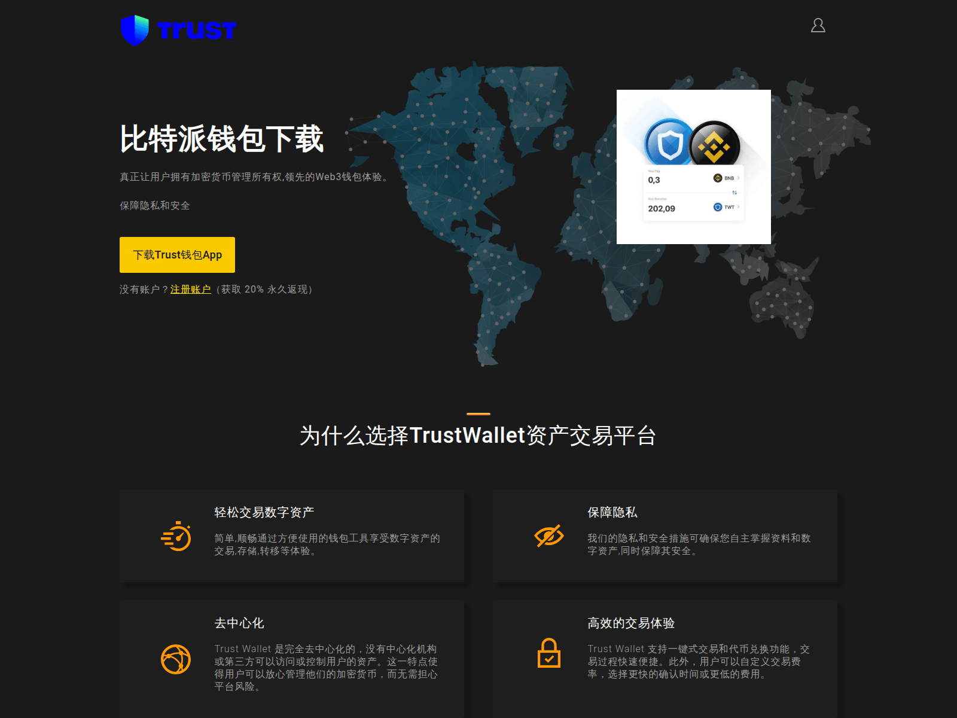Click the 下载Trust钱包App button
Image resolution: width=957 pixels, height=718 pixels.
[x=177, y=254]
